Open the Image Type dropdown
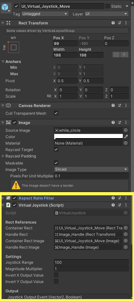This screenshot has width=134, height=301. [x=91, y=169]
